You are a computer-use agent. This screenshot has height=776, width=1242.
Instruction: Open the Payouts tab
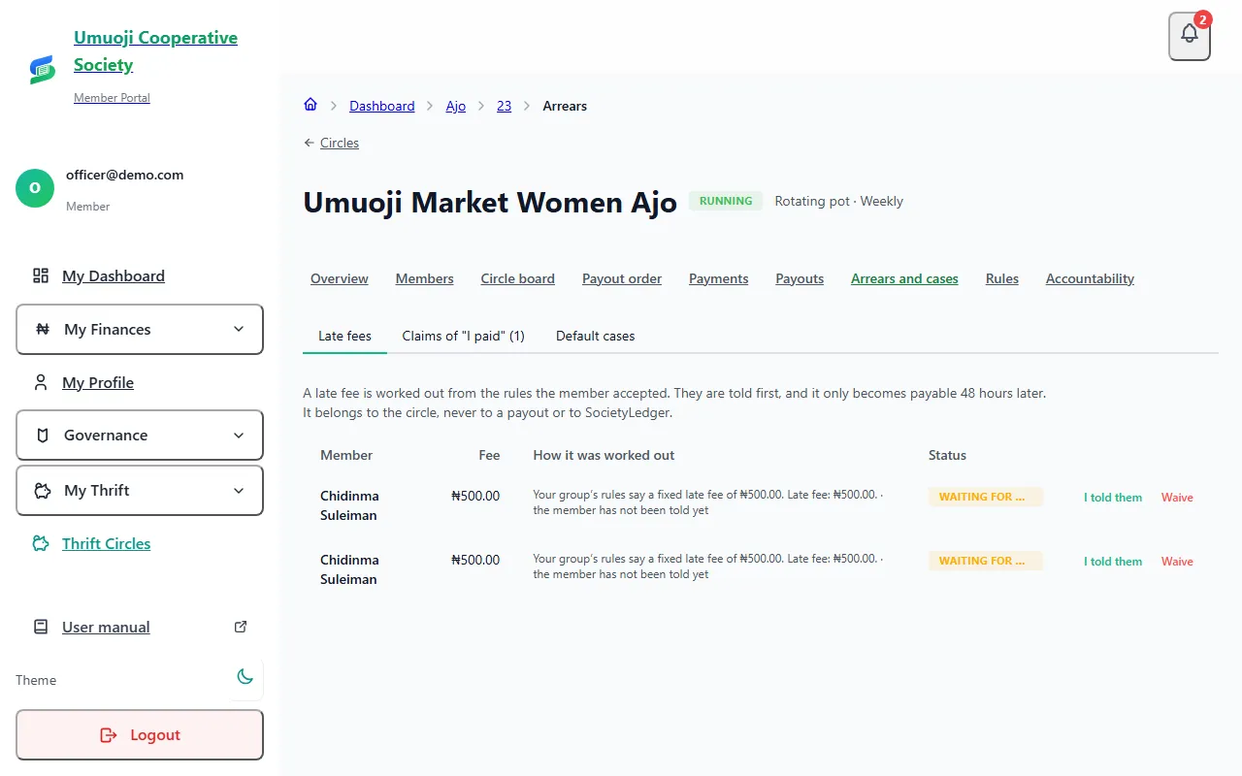pos(800,278)
